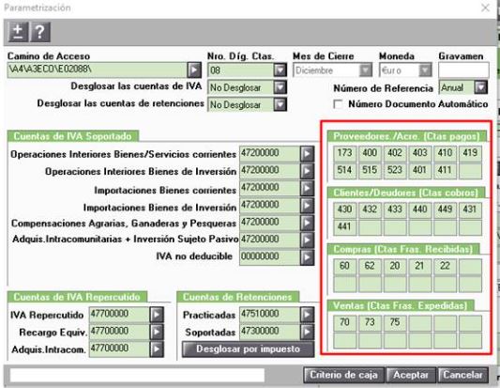Select the Ventas cell 75
Image resolution: width=500 pixels, height=388 pixels.
tap(395, 323)
